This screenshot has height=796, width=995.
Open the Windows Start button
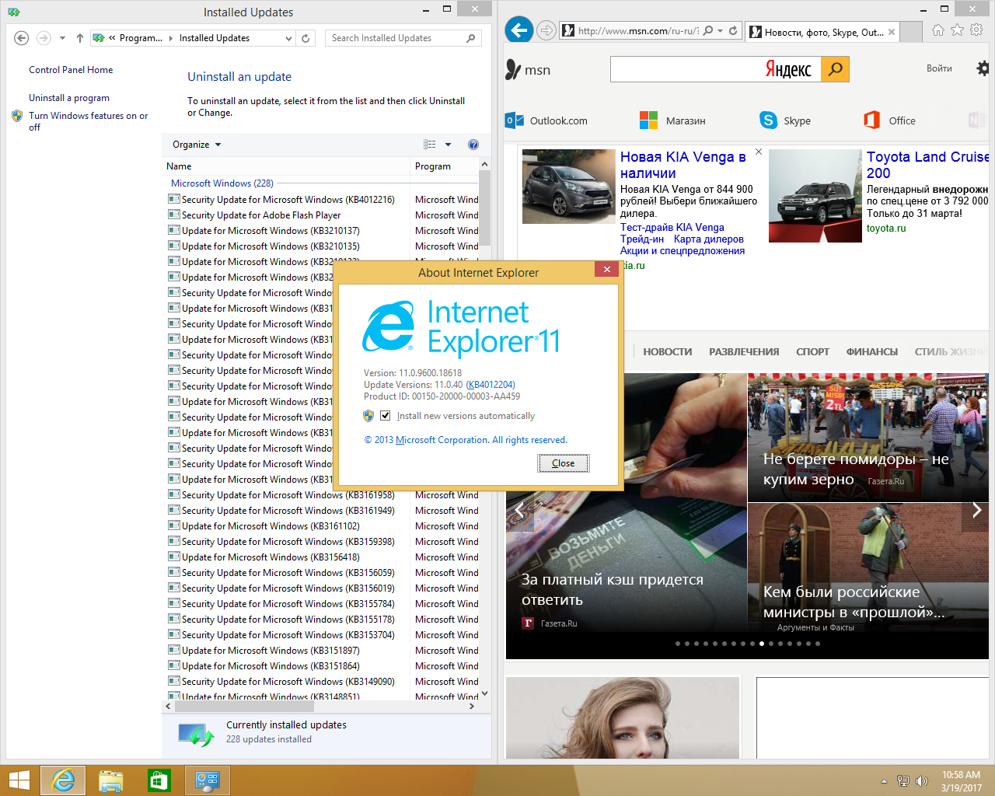click(x=19, y=780)
